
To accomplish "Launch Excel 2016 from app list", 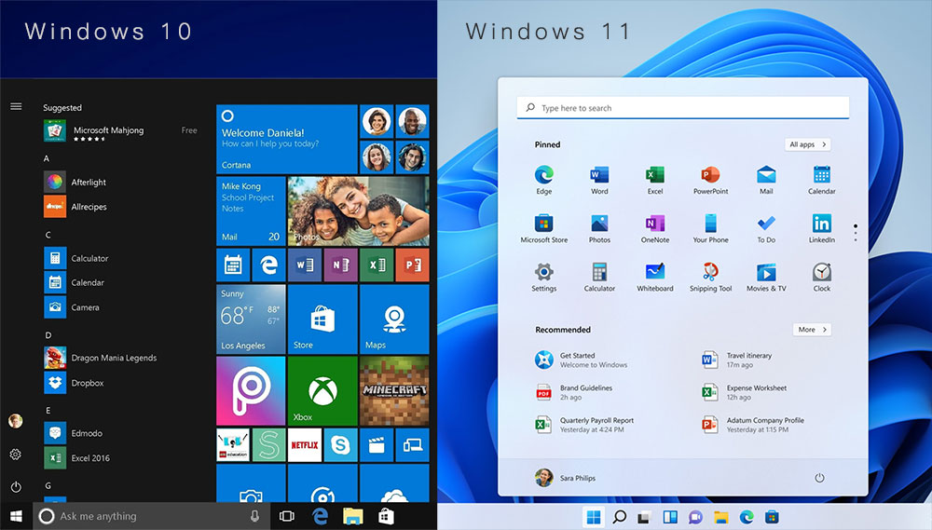I will 76,457.
